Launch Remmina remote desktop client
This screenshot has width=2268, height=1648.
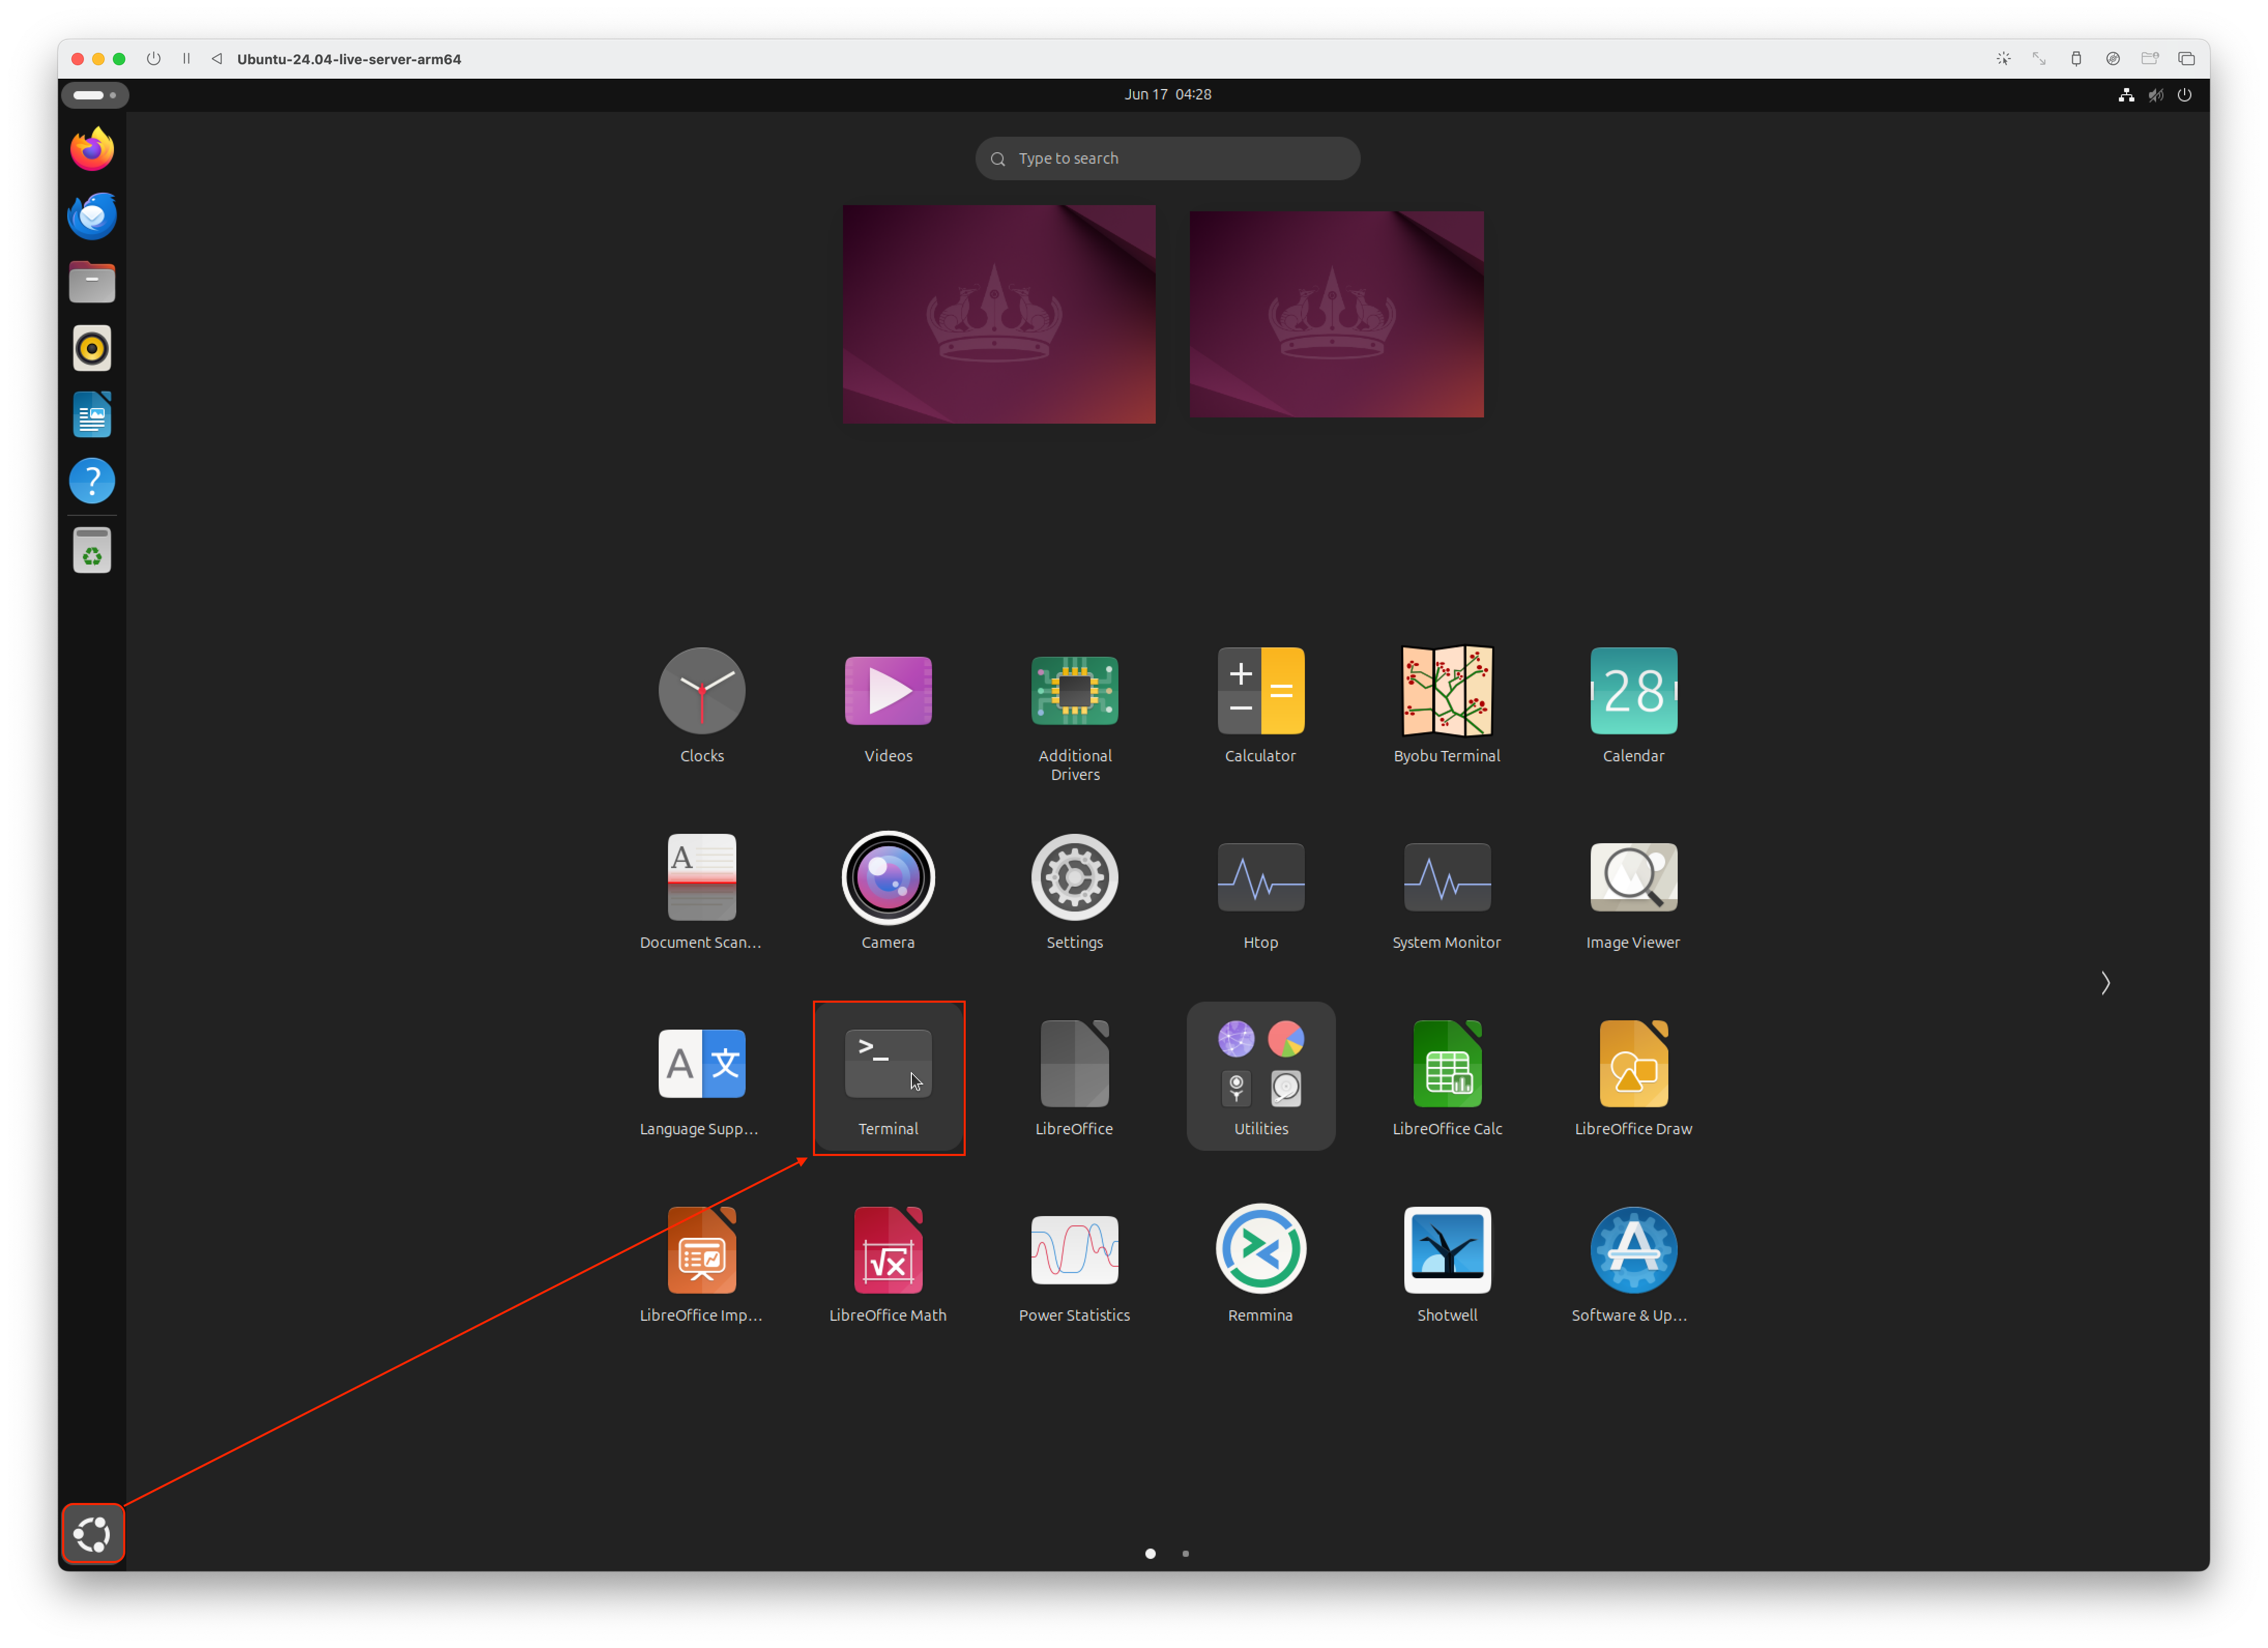point(1260,1250)
